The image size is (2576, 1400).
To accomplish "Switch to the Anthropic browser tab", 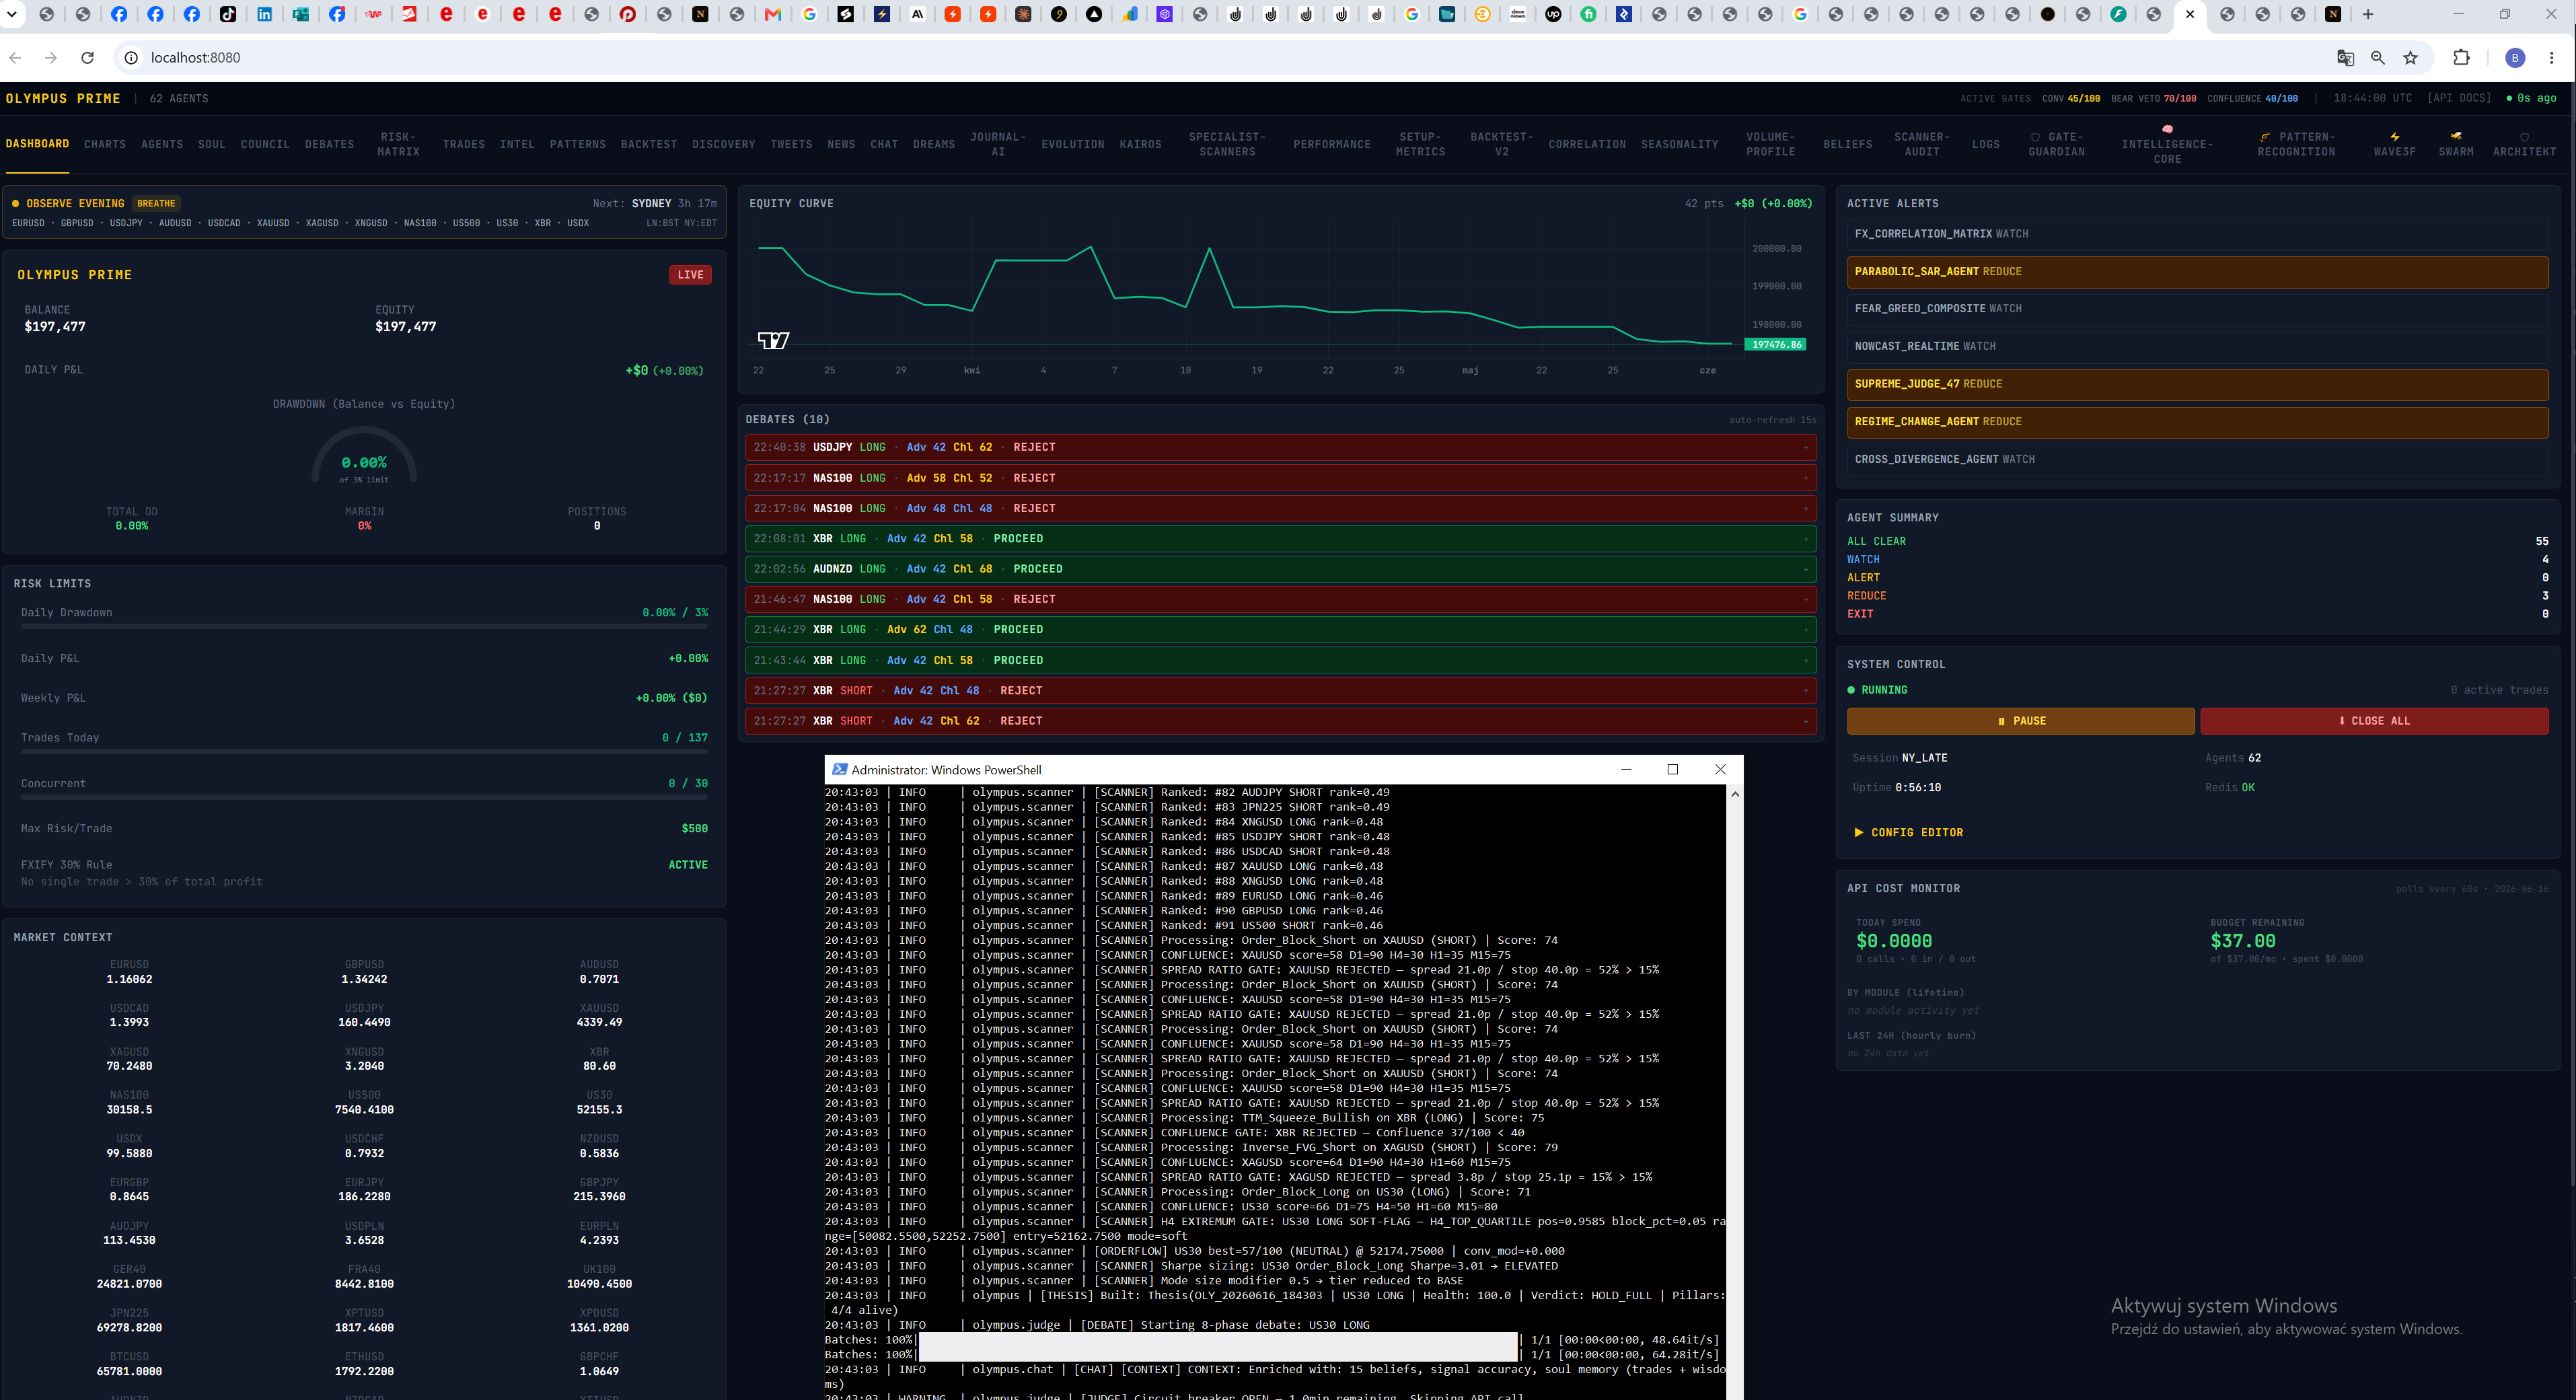I will (x=917, y=14).
